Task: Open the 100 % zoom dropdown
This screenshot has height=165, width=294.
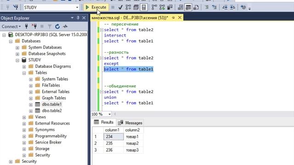Action: pos(109,114)
